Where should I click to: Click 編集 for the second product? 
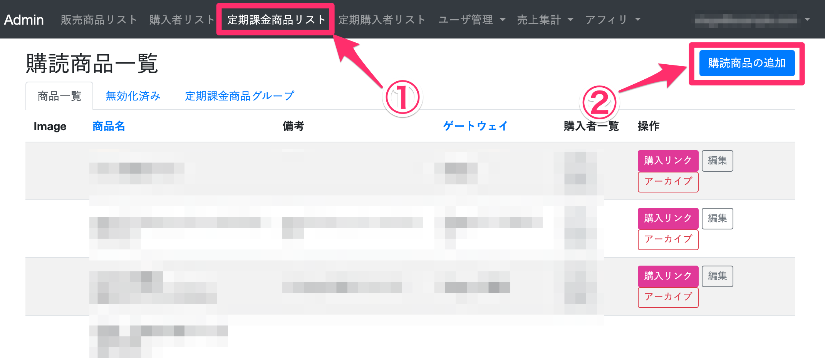tap(717, 218)
